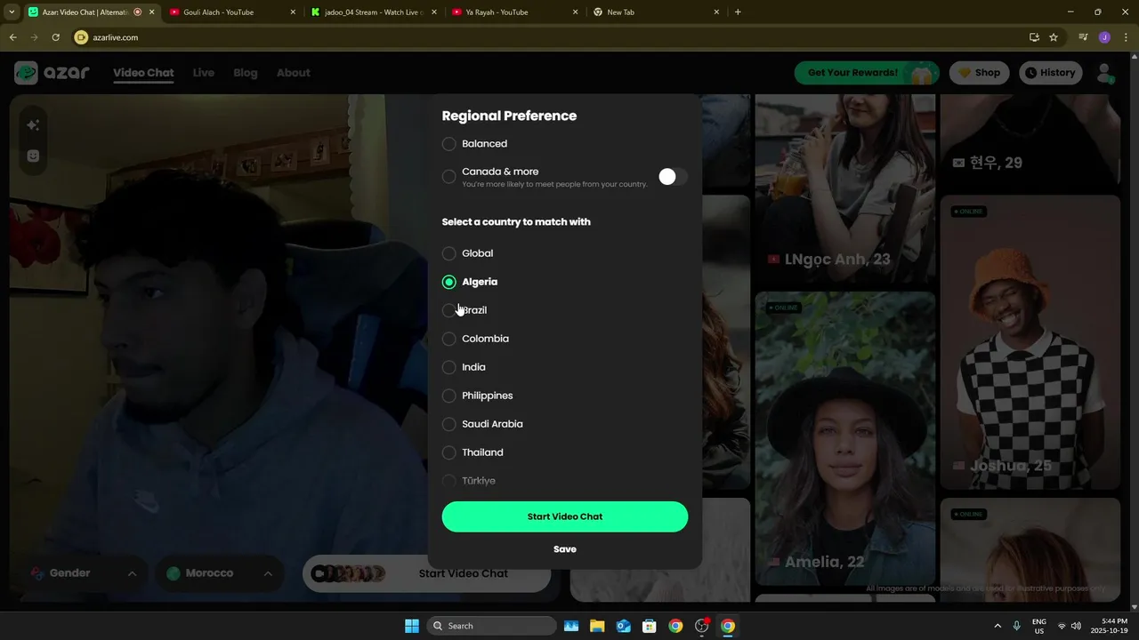Open the clock and date in the taskbar
Screen dimensions: 1139x640
point(1114,626)
